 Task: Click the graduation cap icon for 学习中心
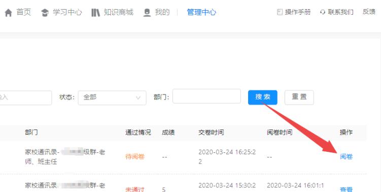45,12
